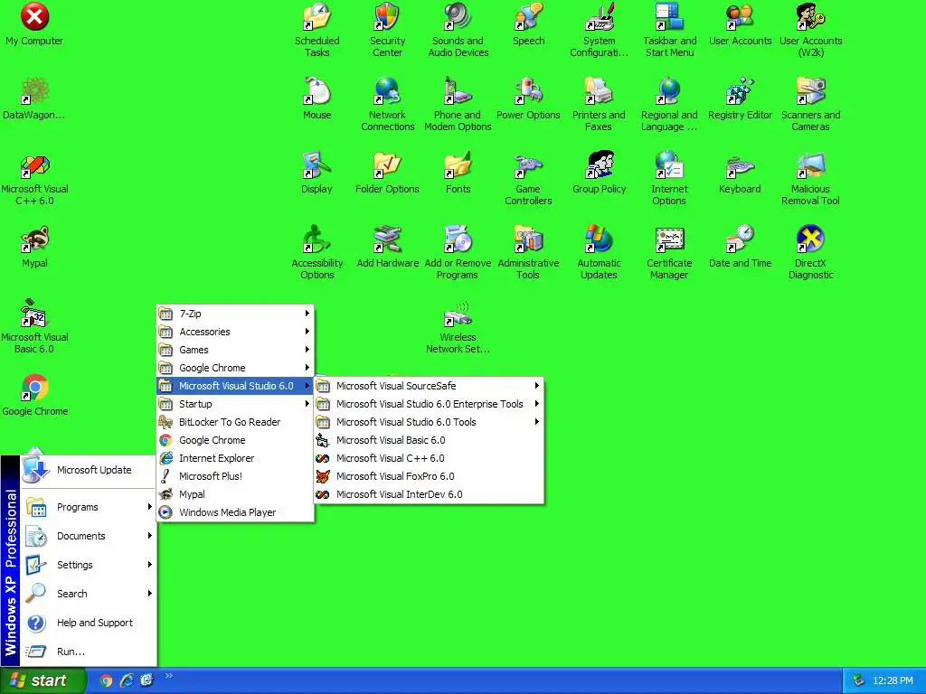Click the system tray clock 12:28 PM
The height and width of the screenshot is (694, 926).
pyautogui.click(x=893, y=681)
